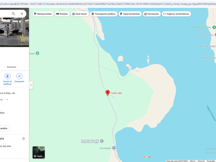Collapse the side panel with arrow handle

pyautogui.click(x=31, y=85)
